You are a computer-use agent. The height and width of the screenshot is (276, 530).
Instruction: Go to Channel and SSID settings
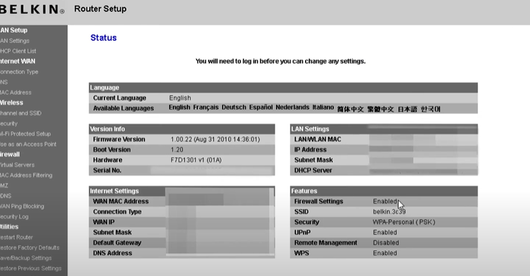[21, 113]
